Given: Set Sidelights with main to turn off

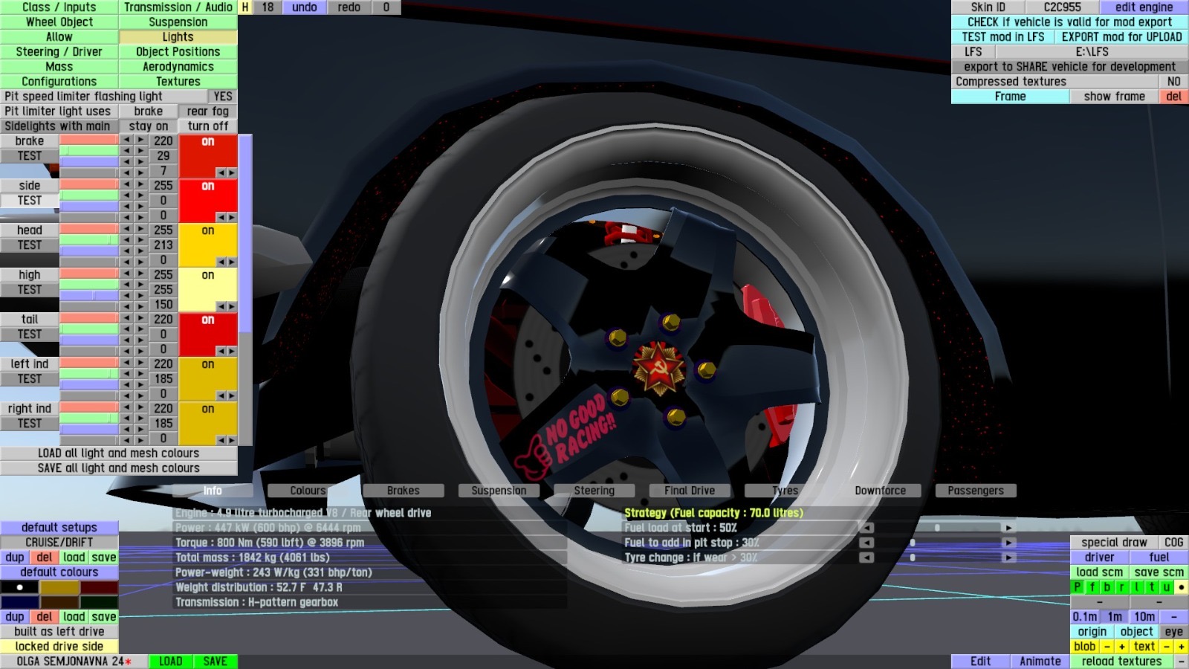Looking at the screenshot, I should pos(208,126).
